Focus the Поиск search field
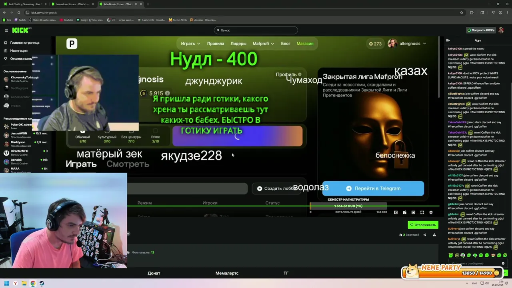The image size is (512, 288). point(256,30)
